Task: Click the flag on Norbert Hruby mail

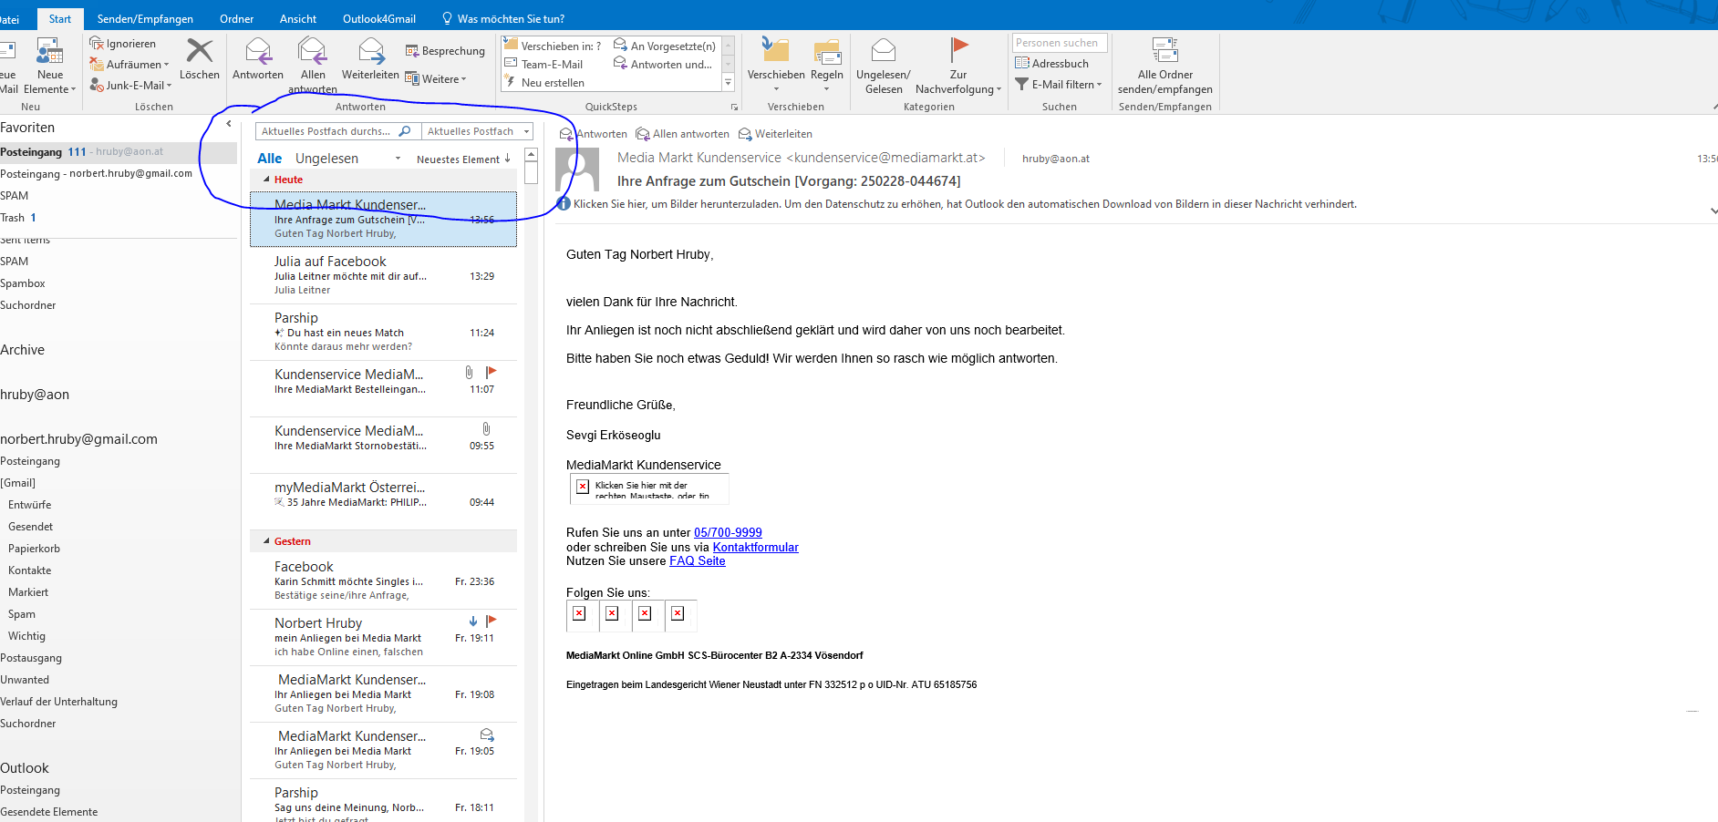Action: click(491, 621)
